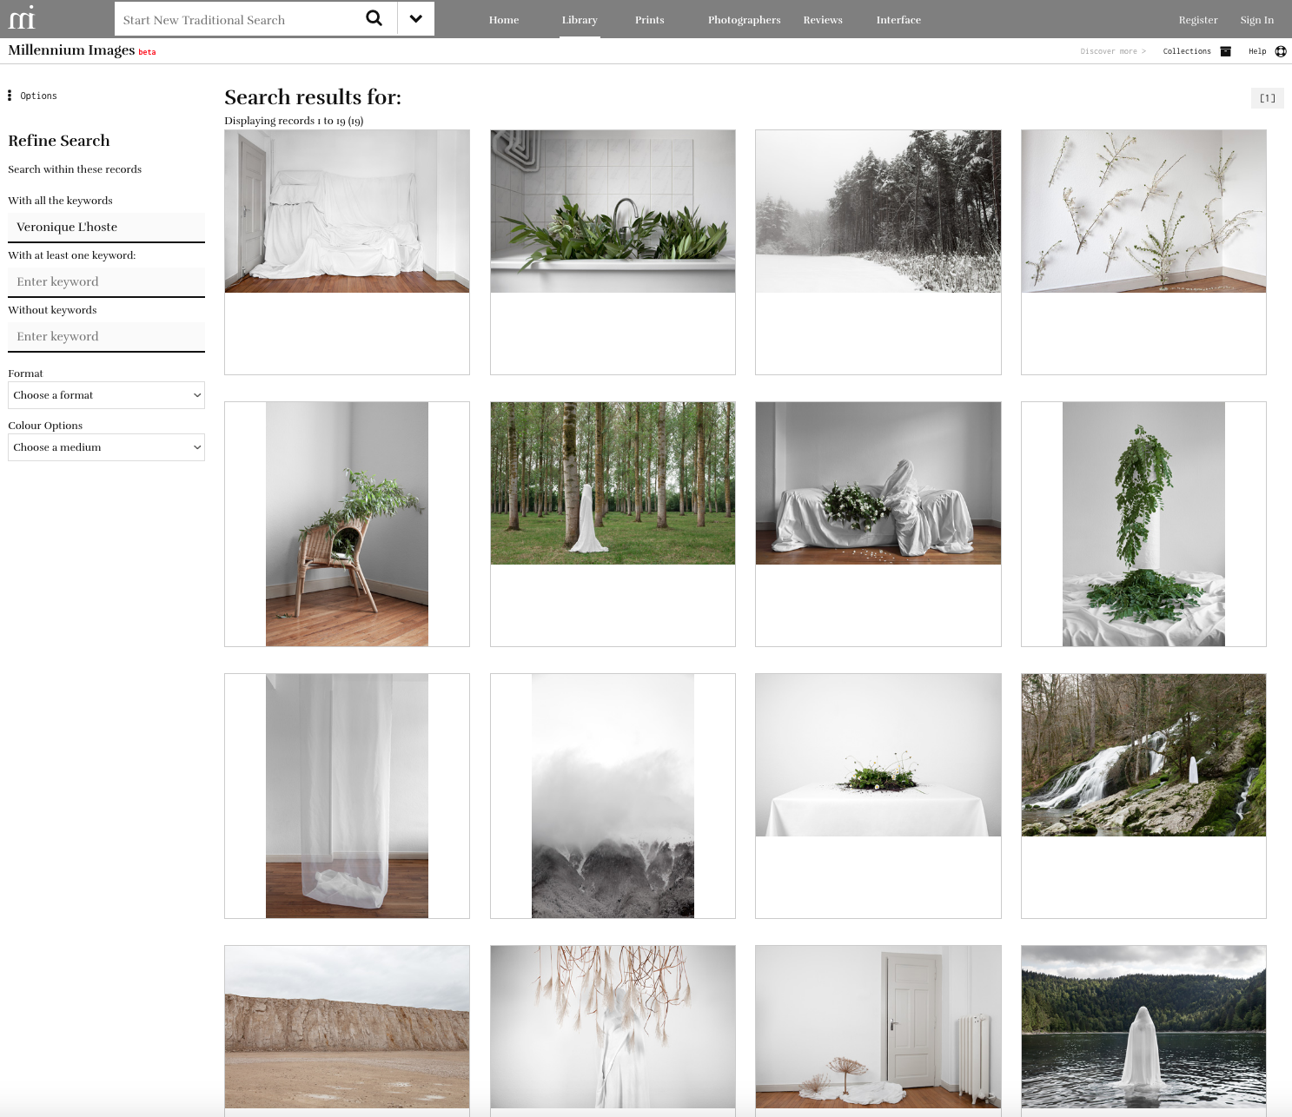1292x1117 pixels.
Task: Click the magnifying glass search icon
Action: (374, 18)
